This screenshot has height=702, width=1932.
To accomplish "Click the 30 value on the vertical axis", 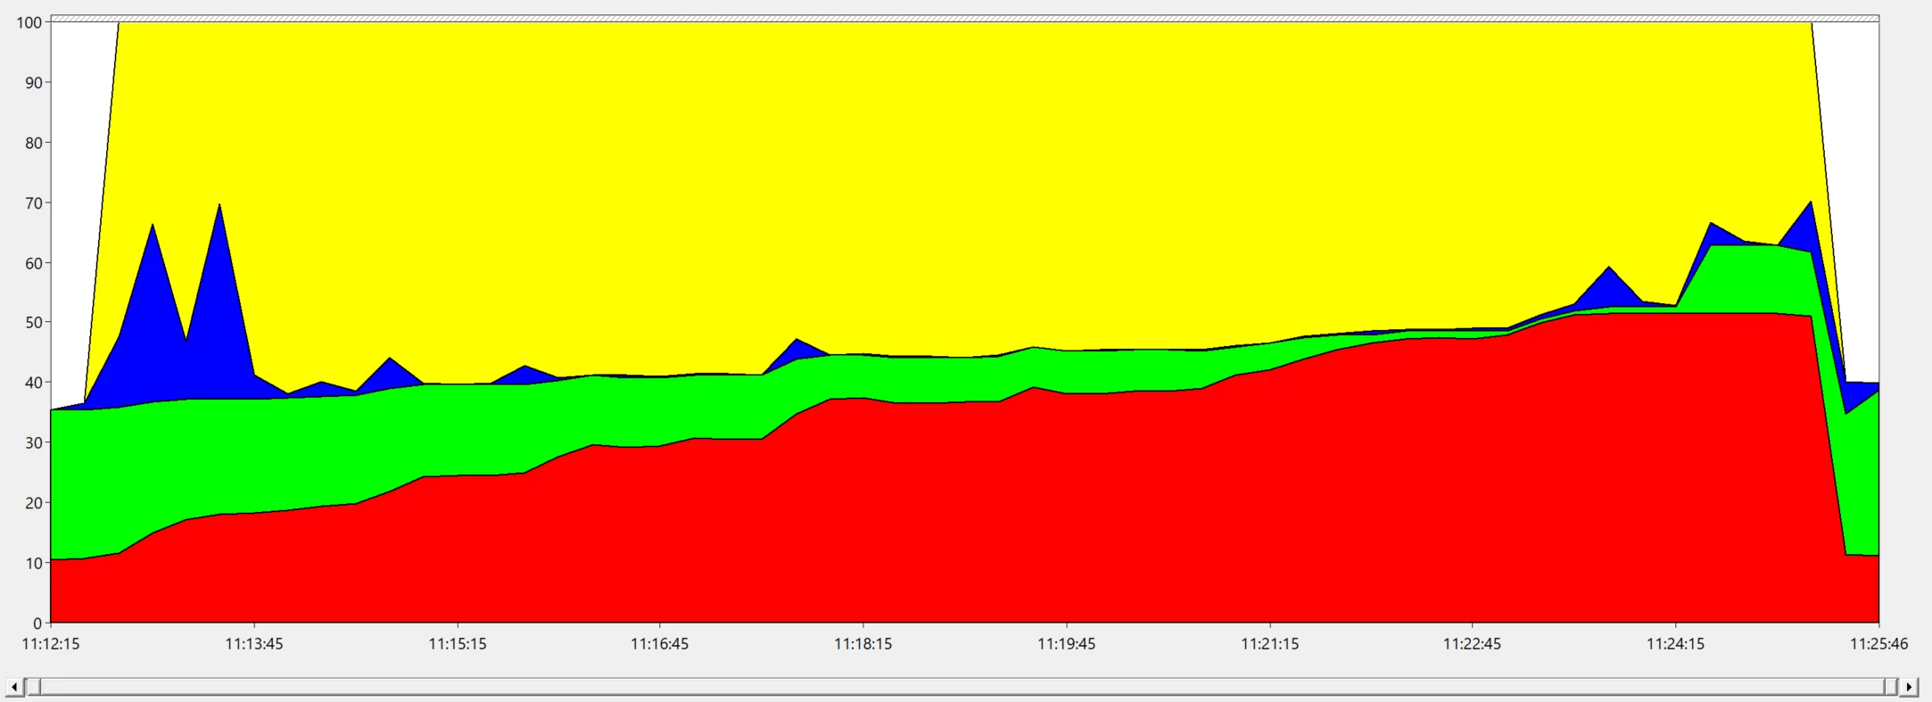I will click(34, 442).
